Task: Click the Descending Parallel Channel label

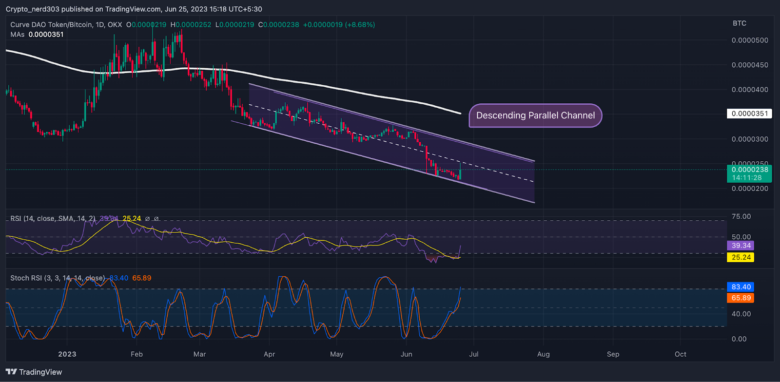Action: [535, 115]
